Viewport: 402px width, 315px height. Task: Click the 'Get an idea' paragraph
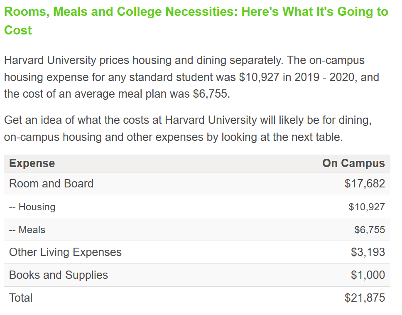point(188,128)
